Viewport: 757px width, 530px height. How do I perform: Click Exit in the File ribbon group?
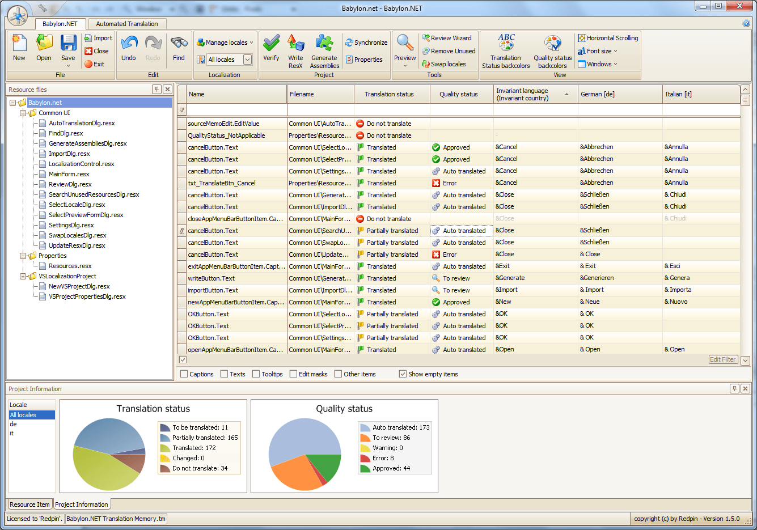coord(94,64)
